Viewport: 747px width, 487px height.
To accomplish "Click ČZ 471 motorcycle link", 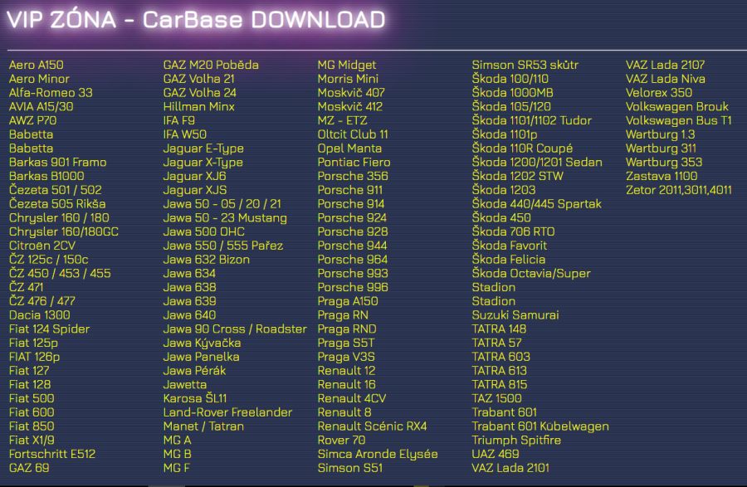I will (26, 287).
